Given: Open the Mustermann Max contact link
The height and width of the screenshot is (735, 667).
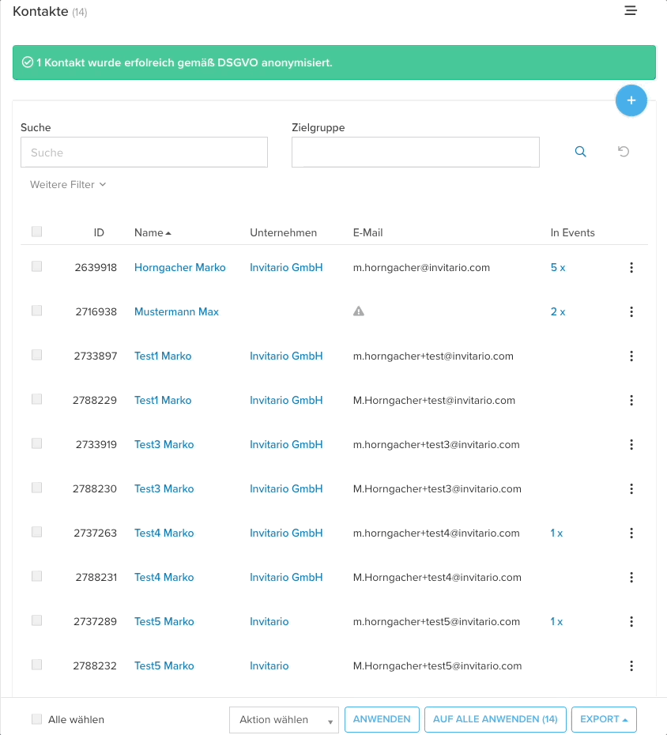Looking at the screenshot, I should (x=176, y=312).
